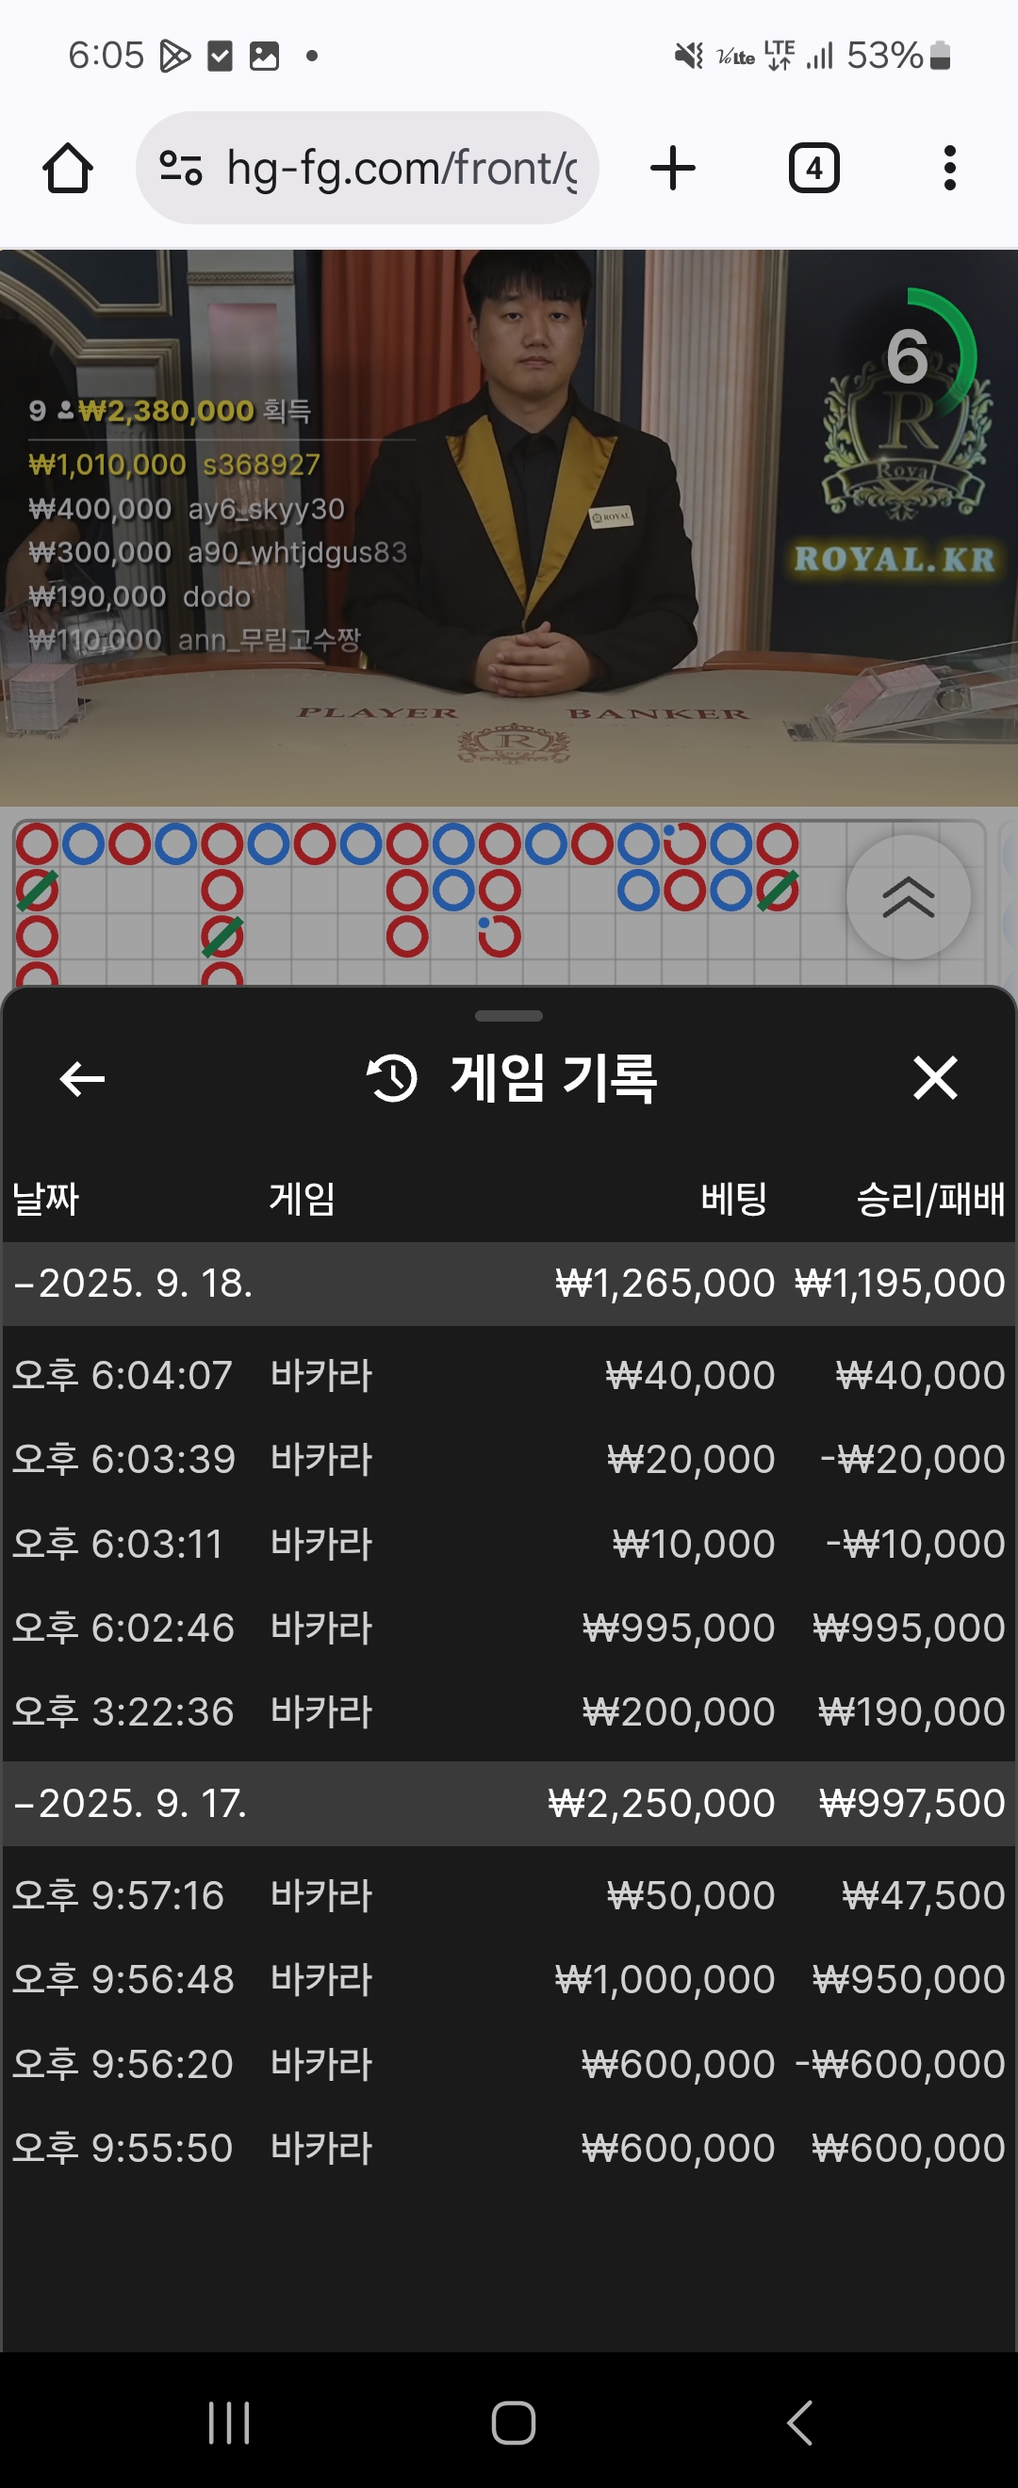Tap the Play Store notification icon
This screenshot has width=1018, height=2488.
pos(173,56)
